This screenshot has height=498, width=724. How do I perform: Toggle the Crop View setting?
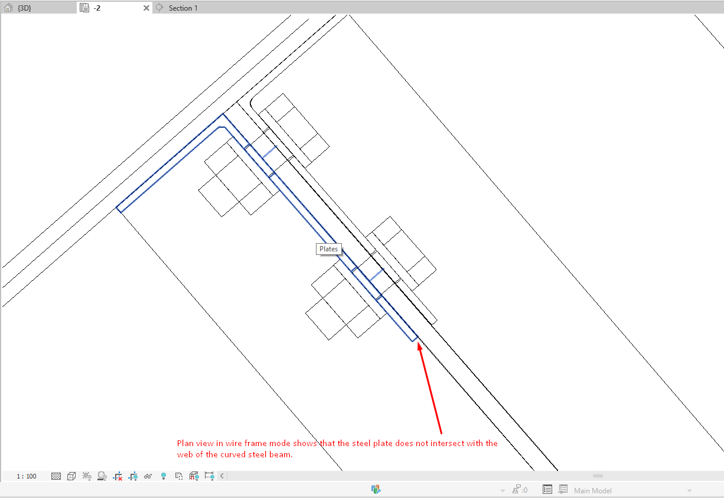tap(117, 476)
